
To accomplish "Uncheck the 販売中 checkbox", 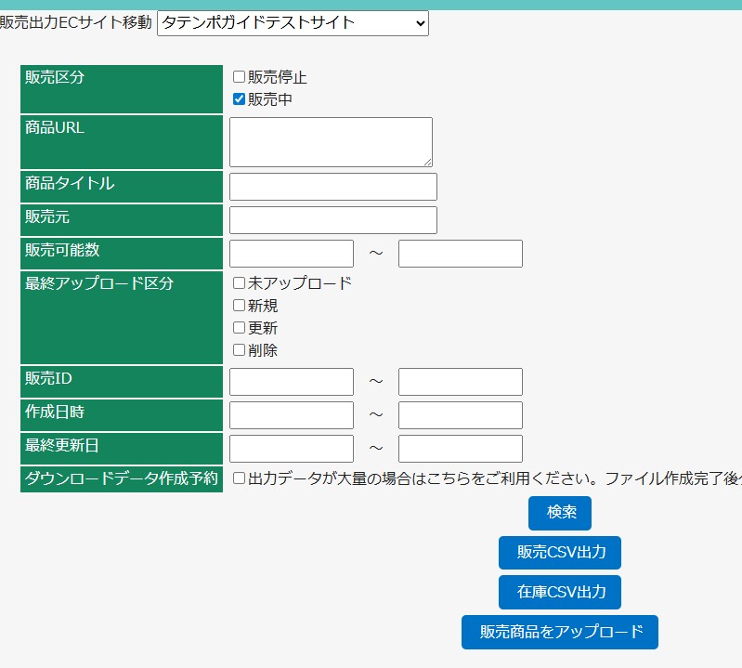I will [239, 99].
